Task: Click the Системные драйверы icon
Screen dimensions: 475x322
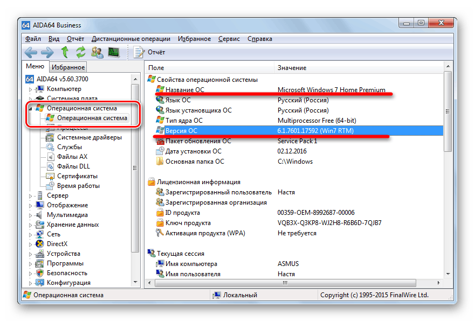Action: 50,137
